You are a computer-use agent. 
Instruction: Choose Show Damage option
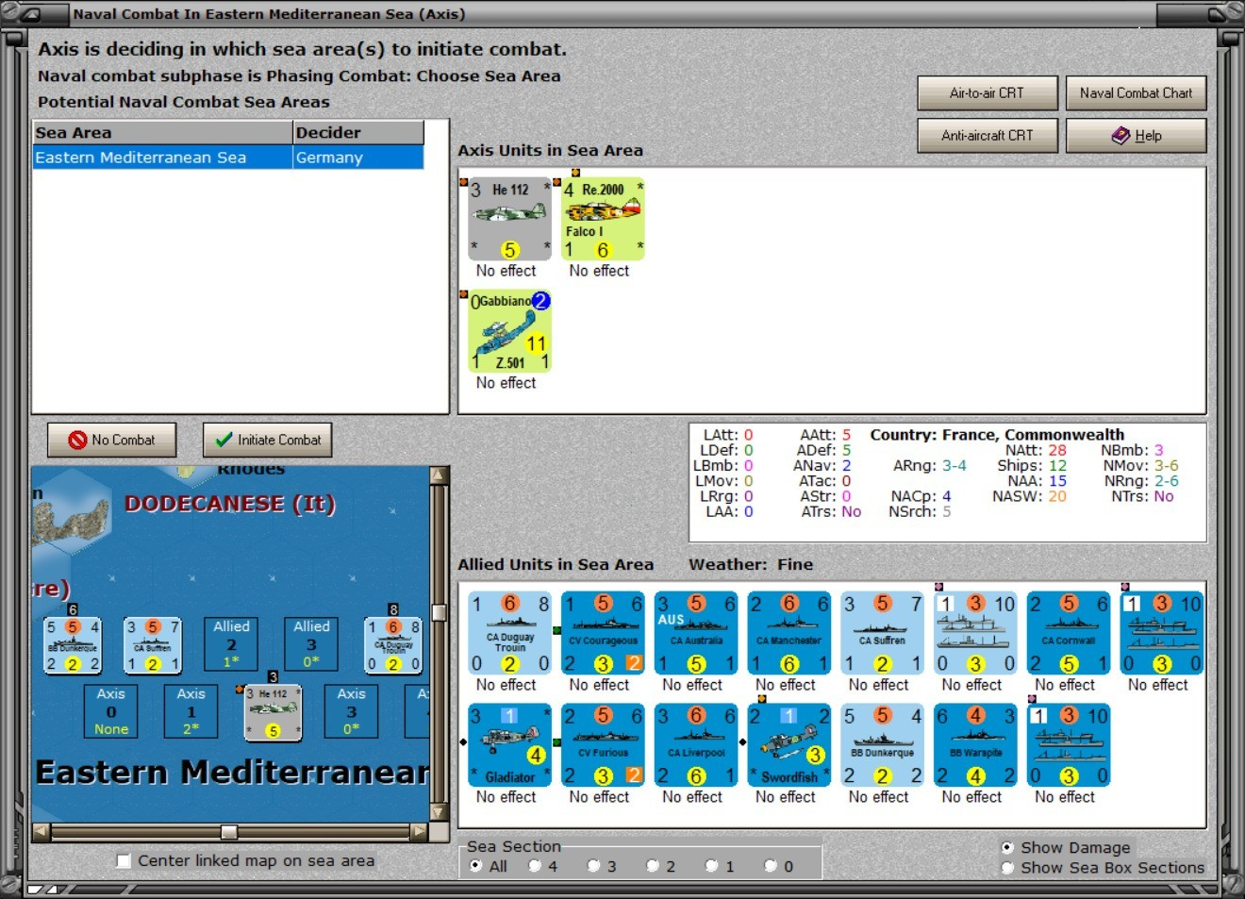click(1007, 847)
